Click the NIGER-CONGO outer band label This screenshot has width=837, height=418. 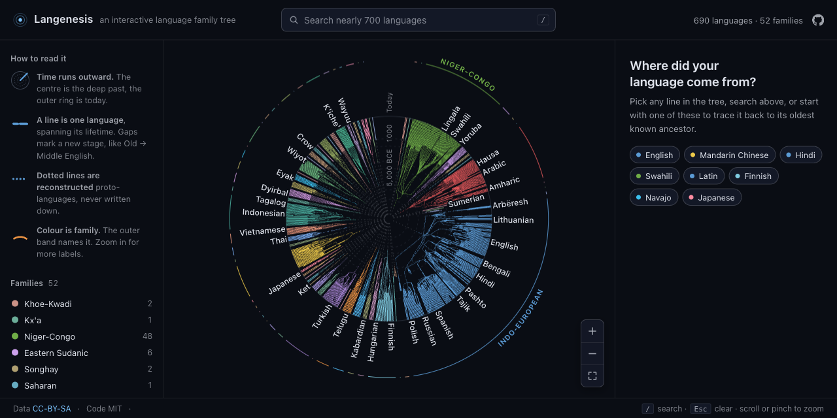[468, 75]
